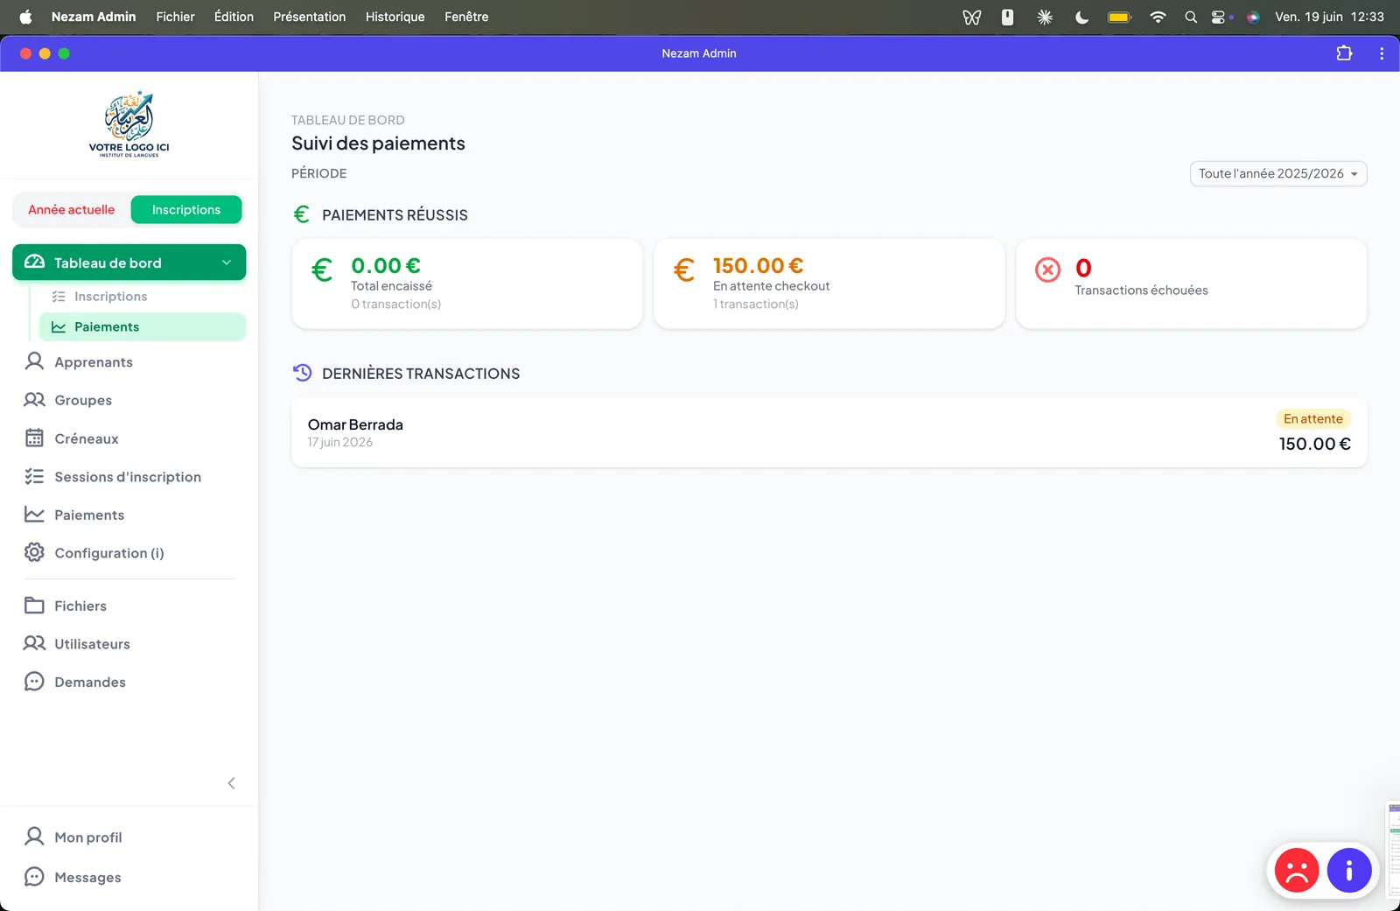Click the blue info button
This screenshot has width=1400, height=911.
click(1349, 871)
